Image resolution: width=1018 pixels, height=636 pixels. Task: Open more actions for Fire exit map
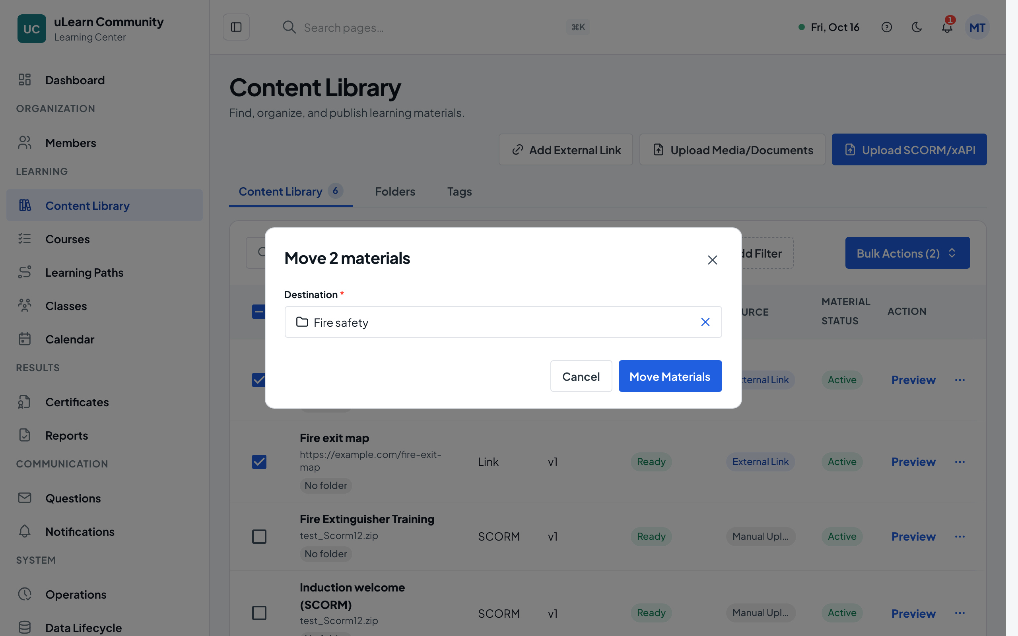click(960, 461)
